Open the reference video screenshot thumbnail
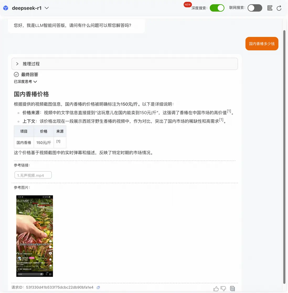Image resolution: width=288 pixels, height=293 pixels. coord(35,236)
